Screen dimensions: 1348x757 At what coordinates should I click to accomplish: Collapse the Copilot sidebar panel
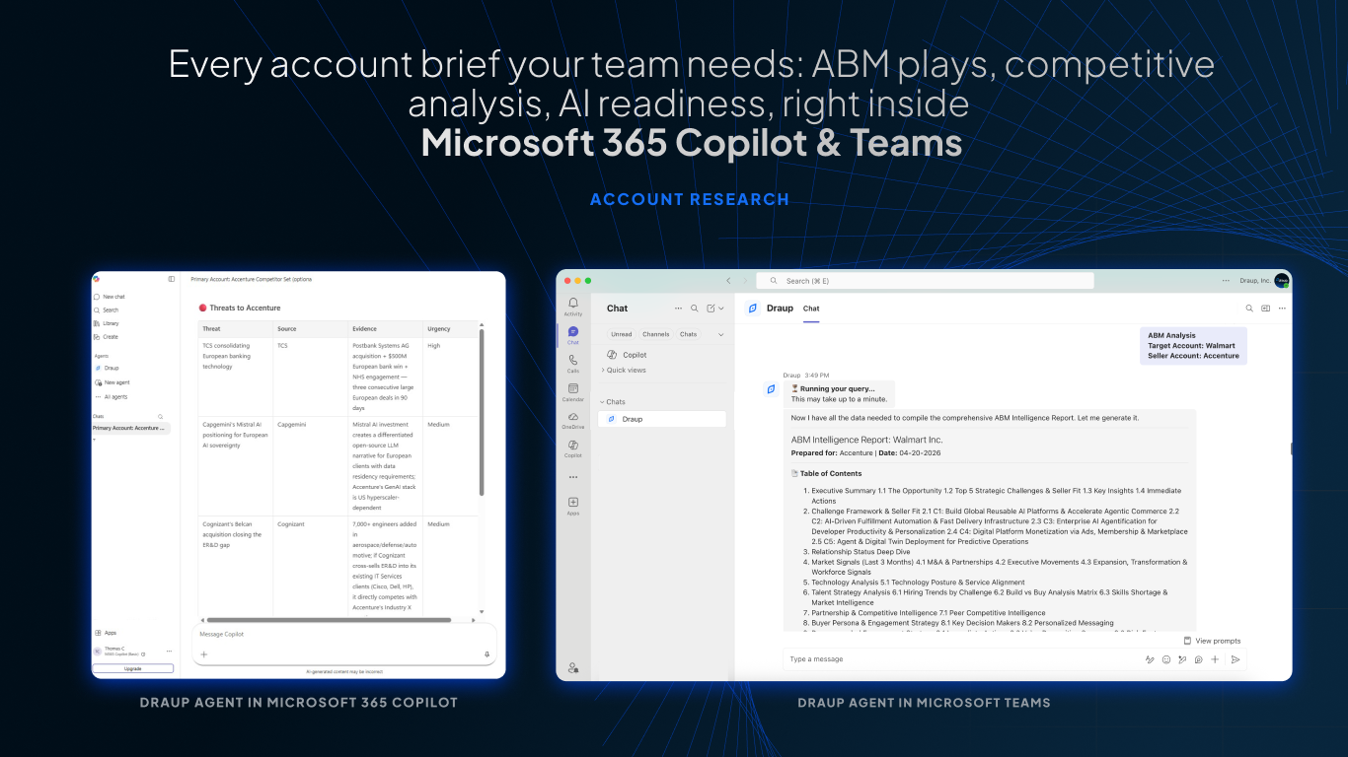pyautogui.click(x=172, y=279)
